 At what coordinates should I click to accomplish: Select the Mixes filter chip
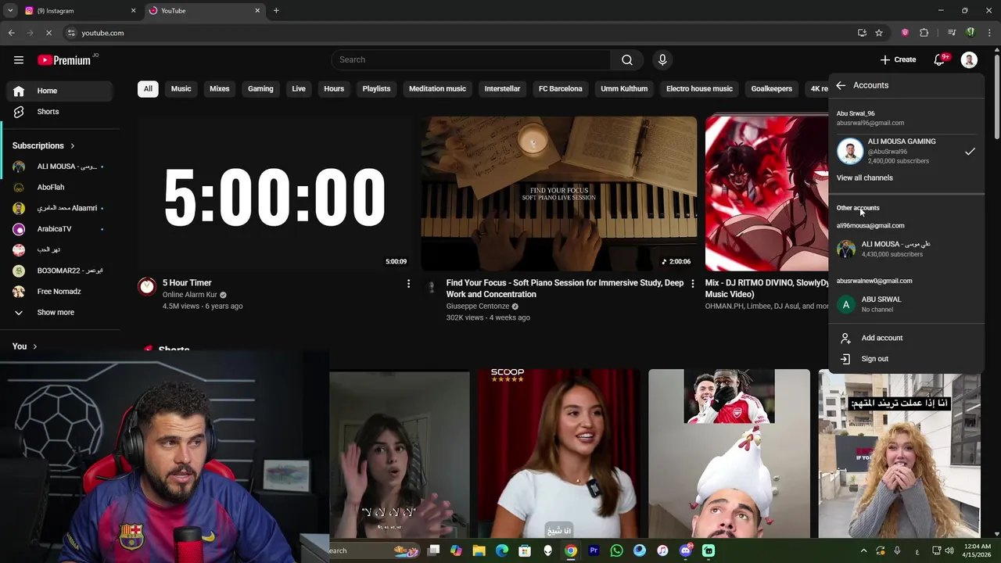(220, 88)
